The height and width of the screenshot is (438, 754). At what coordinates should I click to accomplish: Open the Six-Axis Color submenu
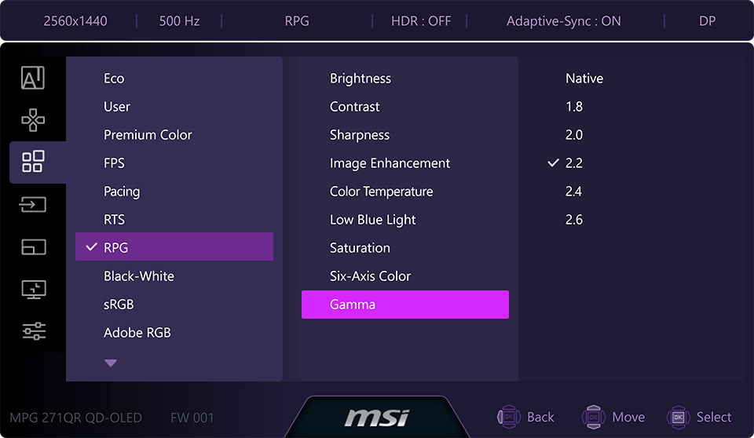tap(370, 276)
